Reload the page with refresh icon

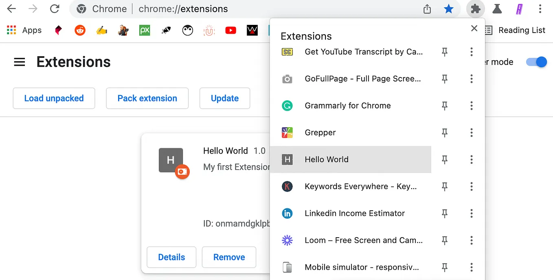(x=55, y=9)
